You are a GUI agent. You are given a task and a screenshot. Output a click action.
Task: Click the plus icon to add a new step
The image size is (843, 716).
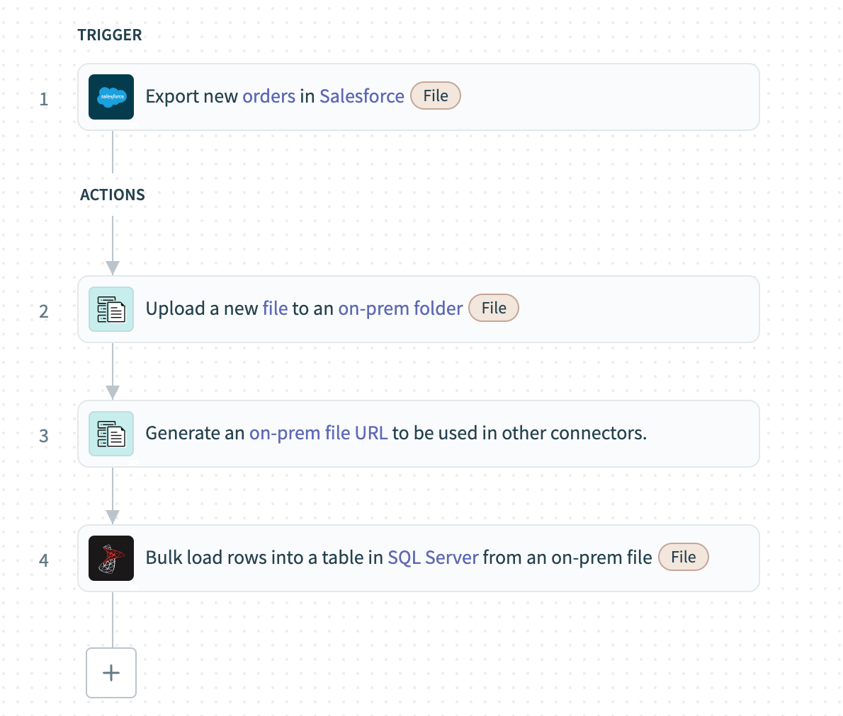(111, 673)
